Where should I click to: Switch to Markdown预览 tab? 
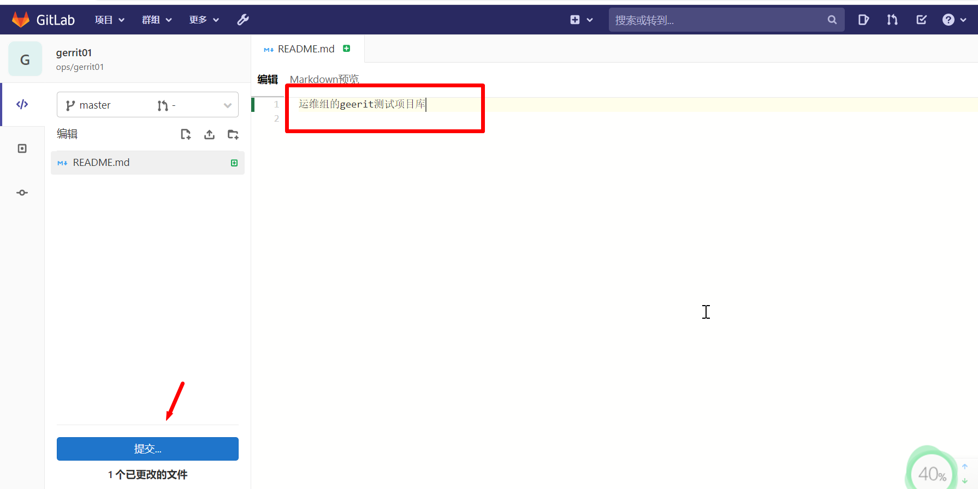(x=324, y=80)
